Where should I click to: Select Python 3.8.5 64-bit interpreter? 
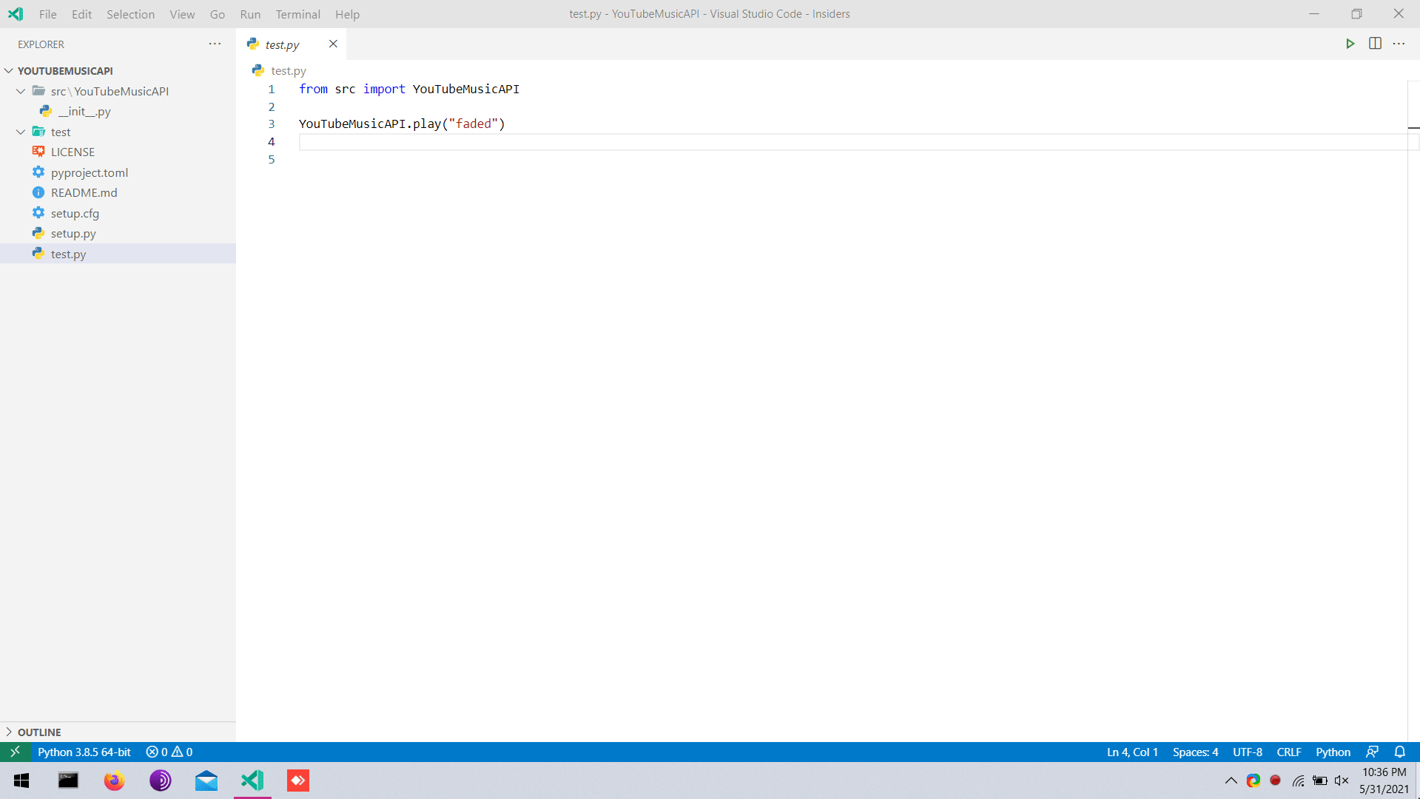point(84,752)
